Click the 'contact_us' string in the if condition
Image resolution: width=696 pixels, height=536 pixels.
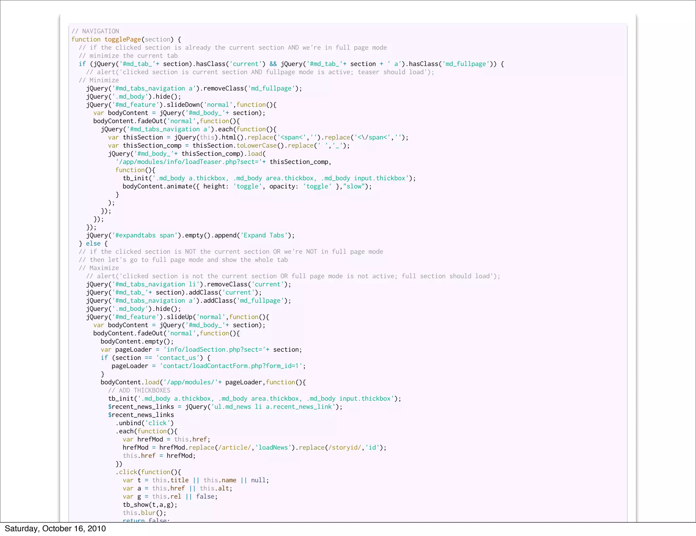(x=178, y=358)
